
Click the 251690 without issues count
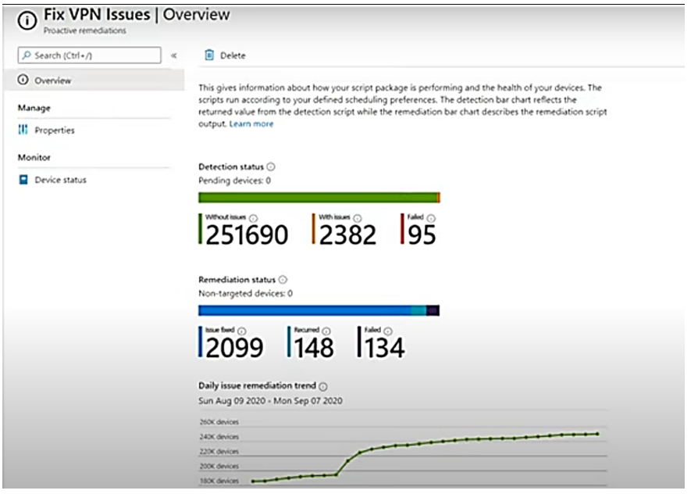(x=247, y=234)
